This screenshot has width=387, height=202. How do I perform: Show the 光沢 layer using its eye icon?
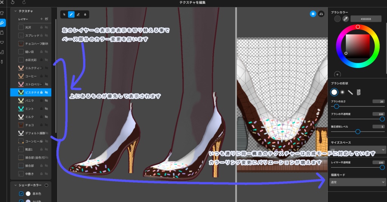pos(46,28)
